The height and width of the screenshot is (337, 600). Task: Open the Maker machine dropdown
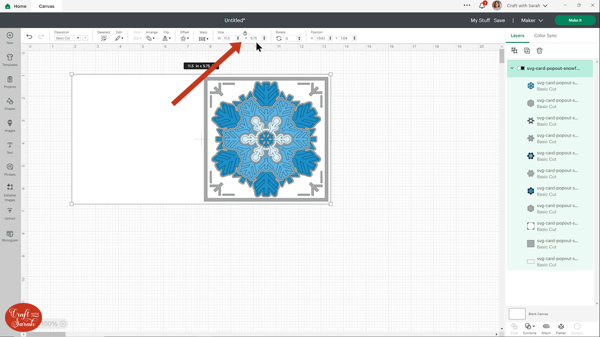tap(532, 21)
